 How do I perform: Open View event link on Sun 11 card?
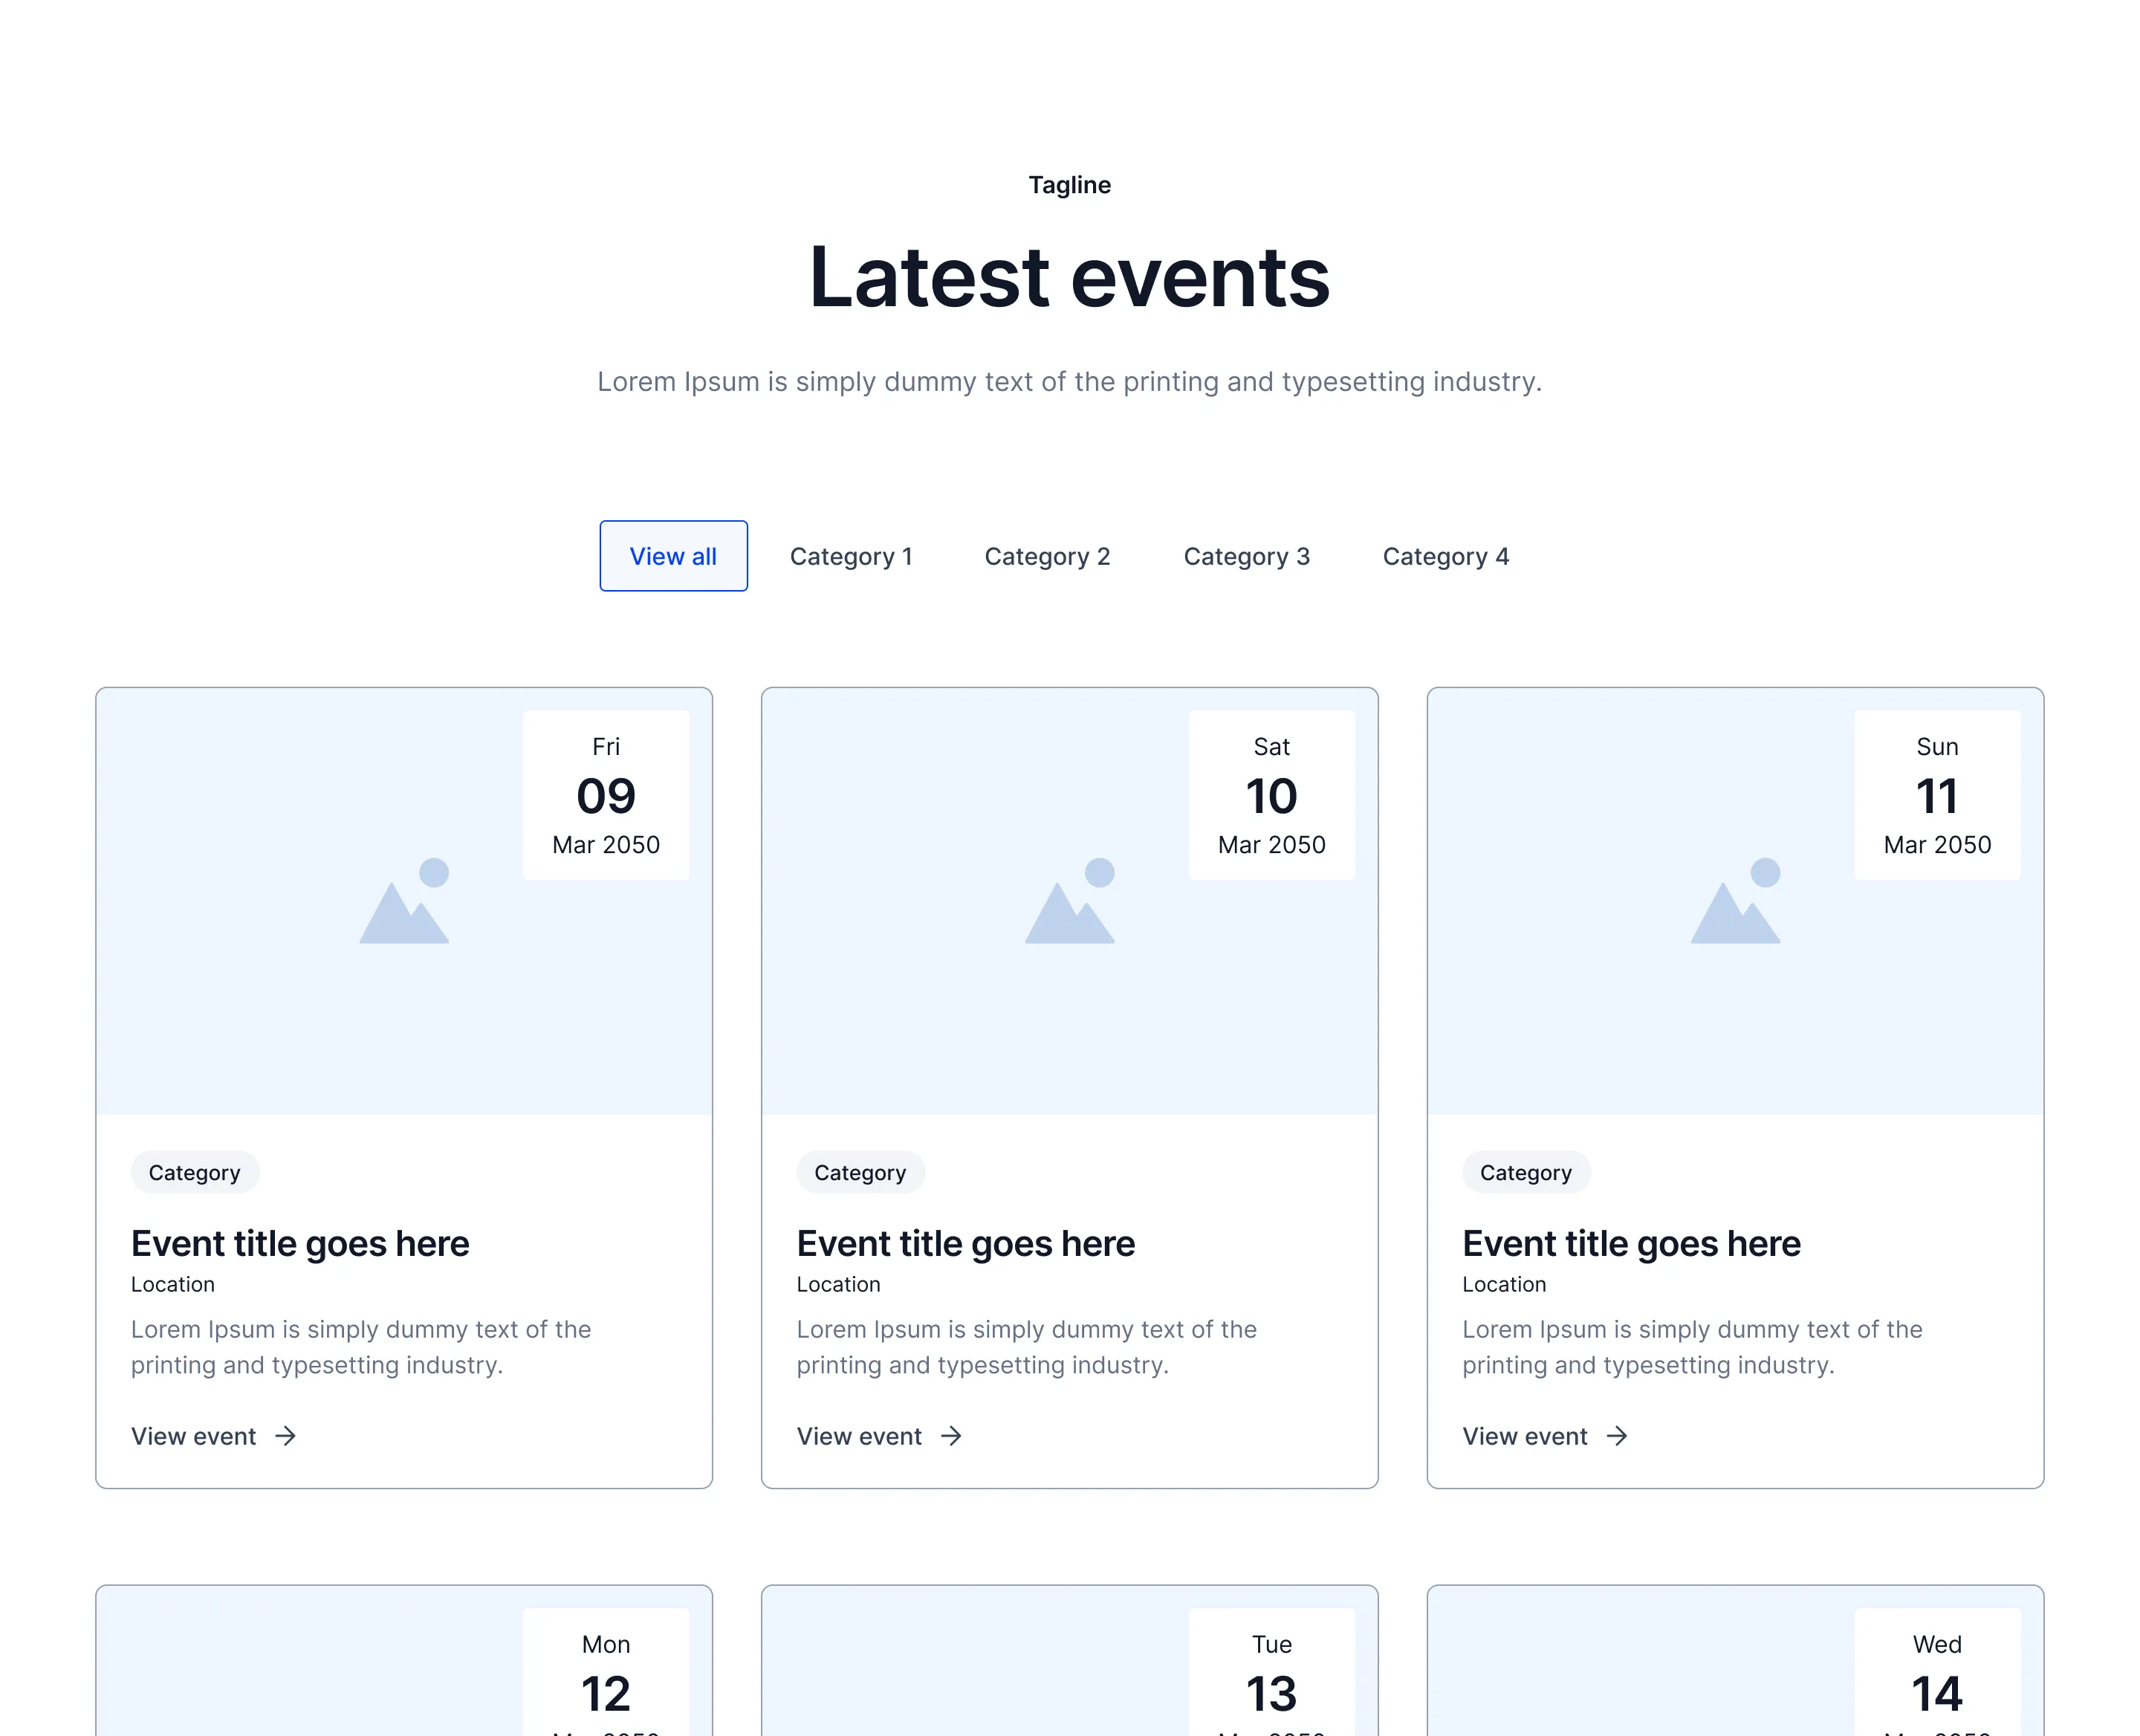click(x=1545, y=1436)
